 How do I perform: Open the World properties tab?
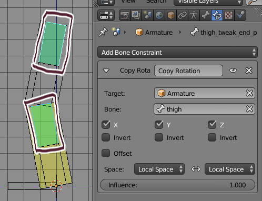159,15
